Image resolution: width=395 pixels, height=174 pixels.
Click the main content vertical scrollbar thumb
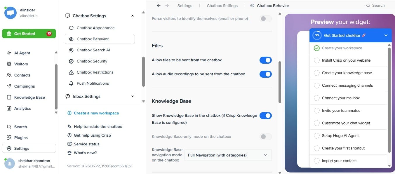(x=280, y=82)
